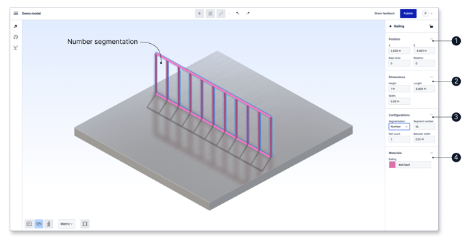This screenshot has height=248, width=471.
Task: Choose the square shape tool in toolbar
Action: pyautogui.click(x=210, y=14)
